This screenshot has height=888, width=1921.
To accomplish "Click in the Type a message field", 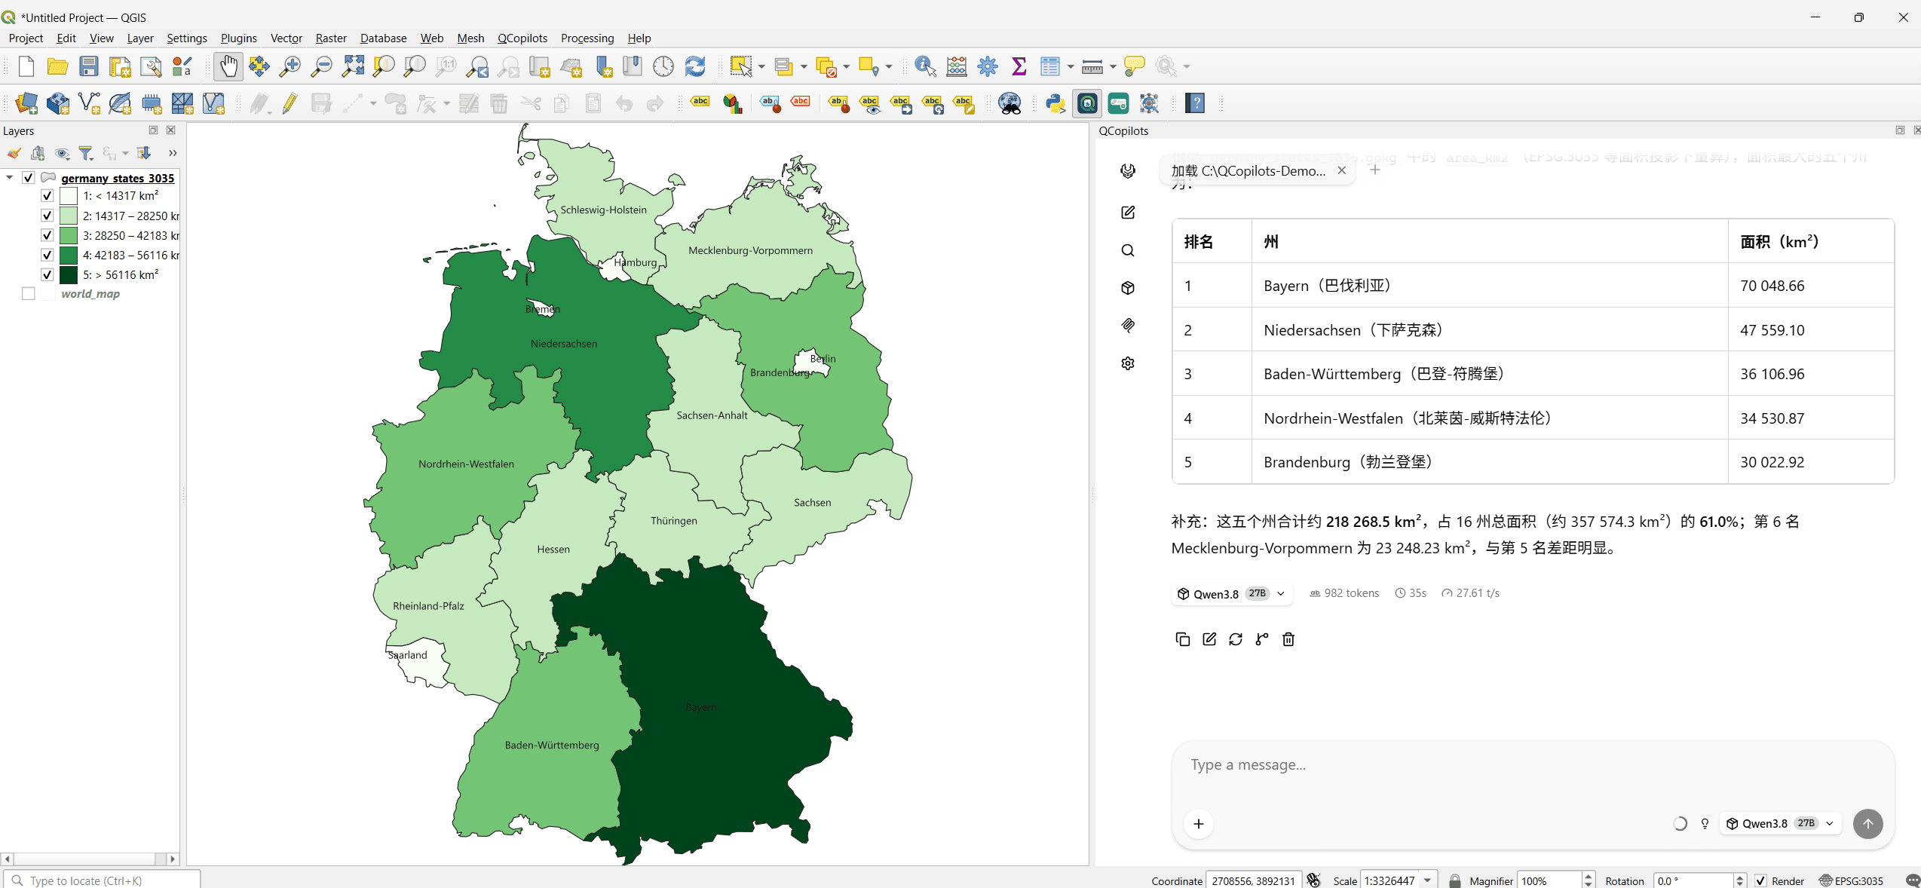I will [1532, 765].
